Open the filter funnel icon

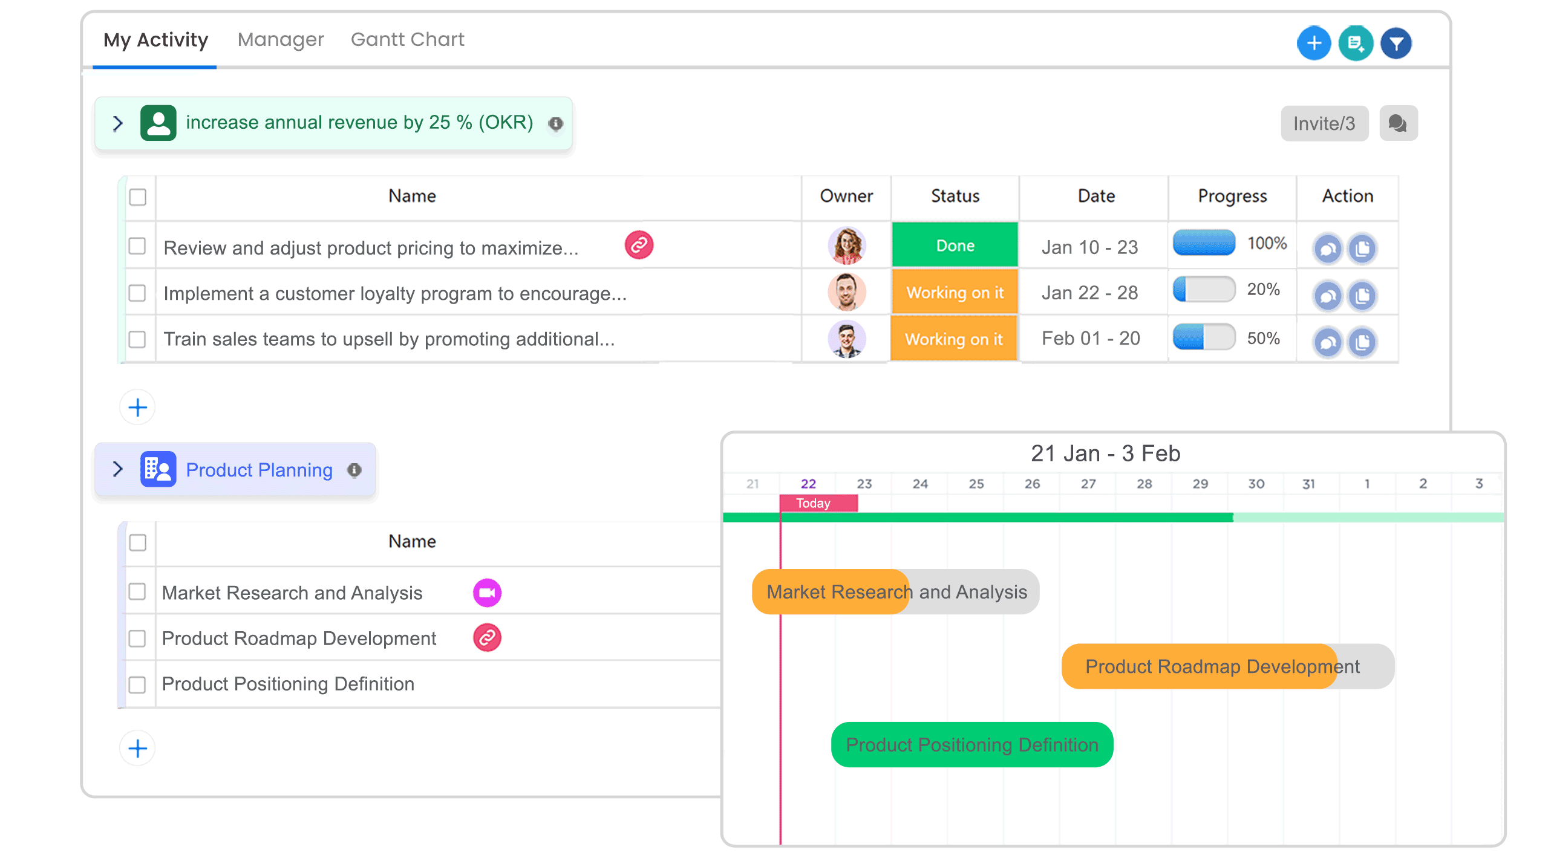pos(1396,43)
